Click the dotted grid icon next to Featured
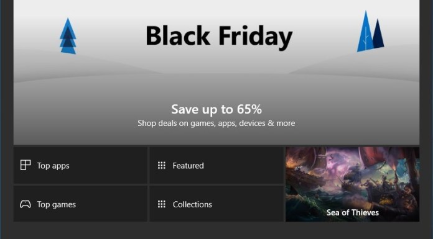This screenshot has height=239, width=433. coord(162,165)
